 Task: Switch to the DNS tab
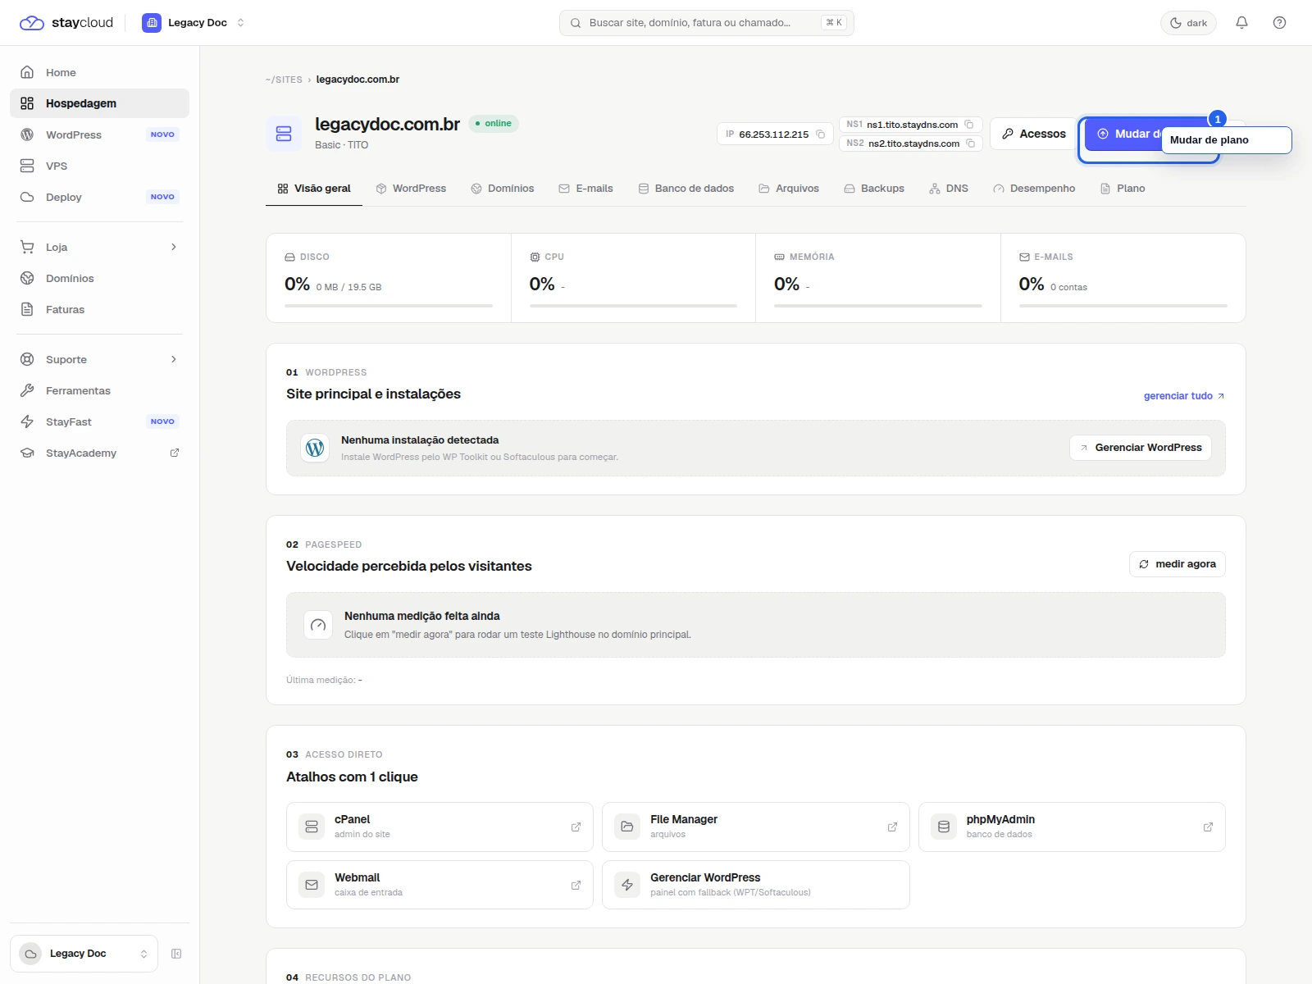[x=949, y=189]
